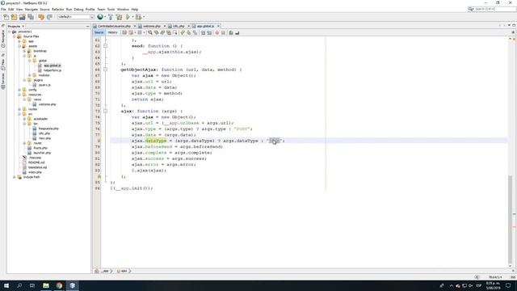
Task: Open the Windows notification center
Action: [x=508, y=285]
